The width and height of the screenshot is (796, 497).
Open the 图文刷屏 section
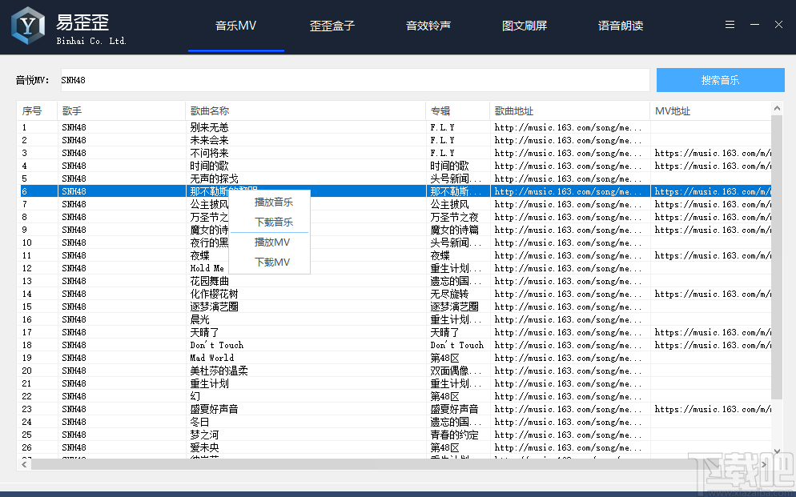[524, 25]
